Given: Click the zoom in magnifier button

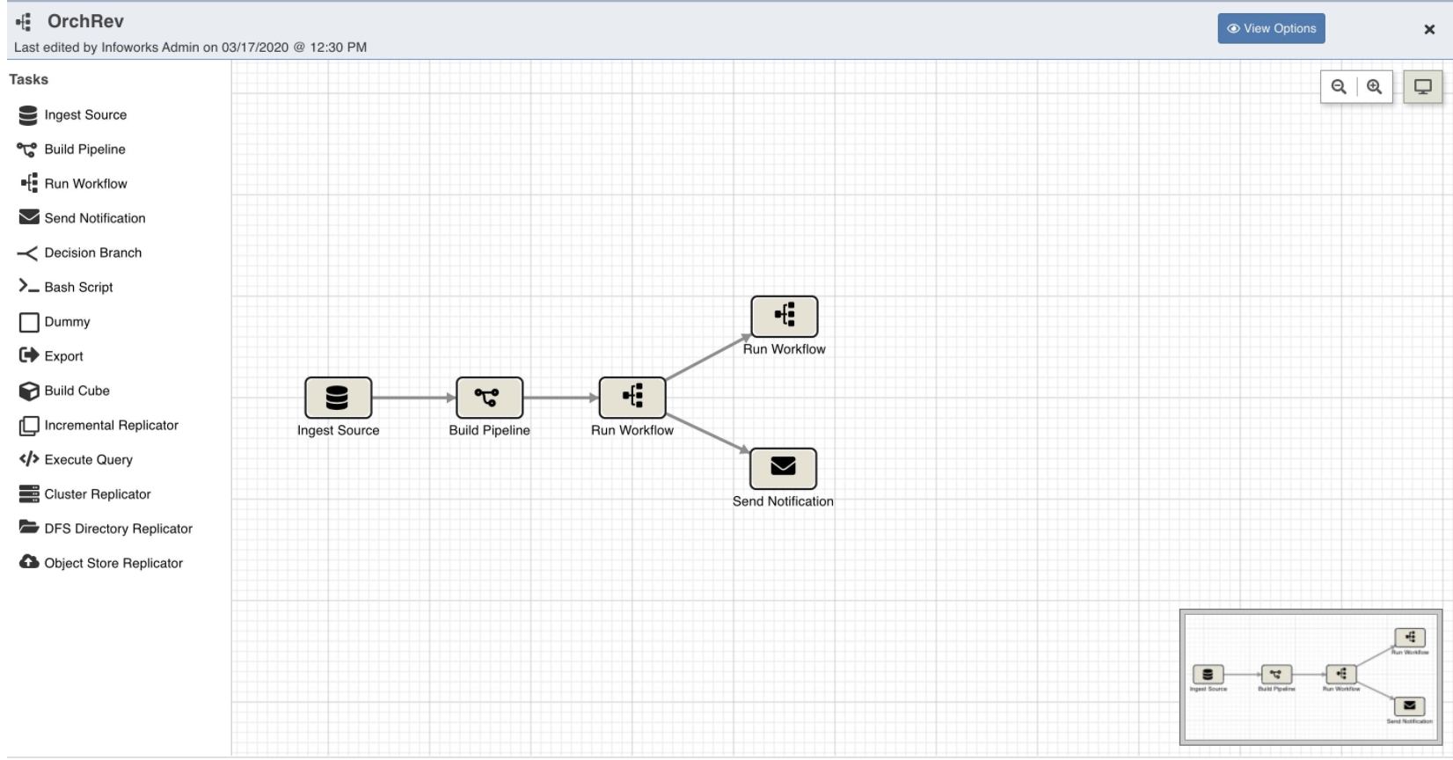Looking at the screenshot, I should tap(1375, 87).
